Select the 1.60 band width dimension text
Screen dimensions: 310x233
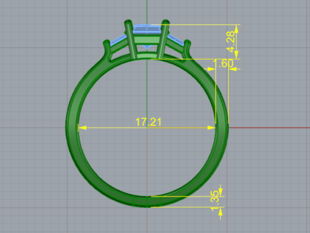tap(223, 63)
